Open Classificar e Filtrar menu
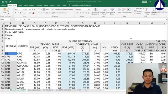 (x=147, y=11)
